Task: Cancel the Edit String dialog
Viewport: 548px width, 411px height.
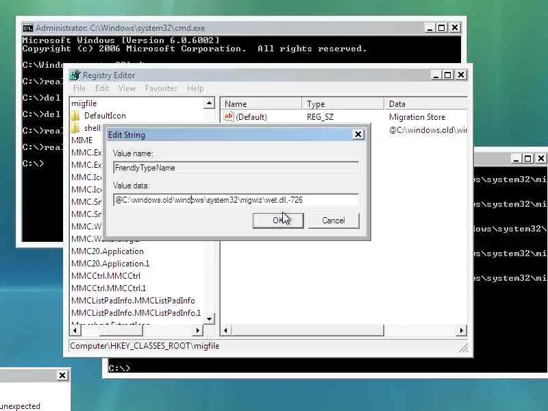Action: [334, 221]
